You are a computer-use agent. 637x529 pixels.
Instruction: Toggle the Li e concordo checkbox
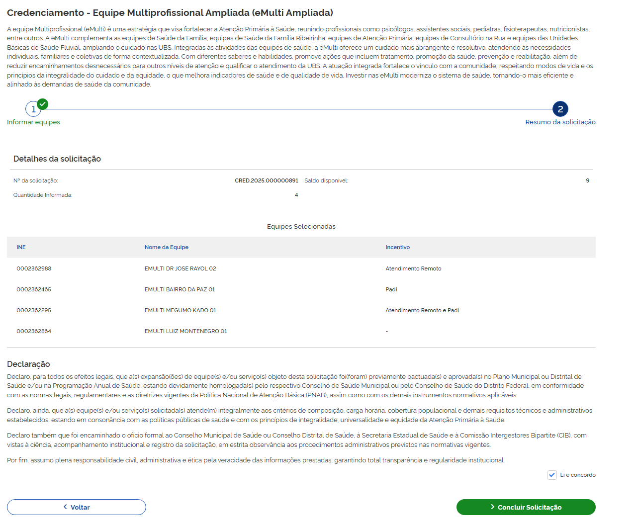click(x=552, y=475)
